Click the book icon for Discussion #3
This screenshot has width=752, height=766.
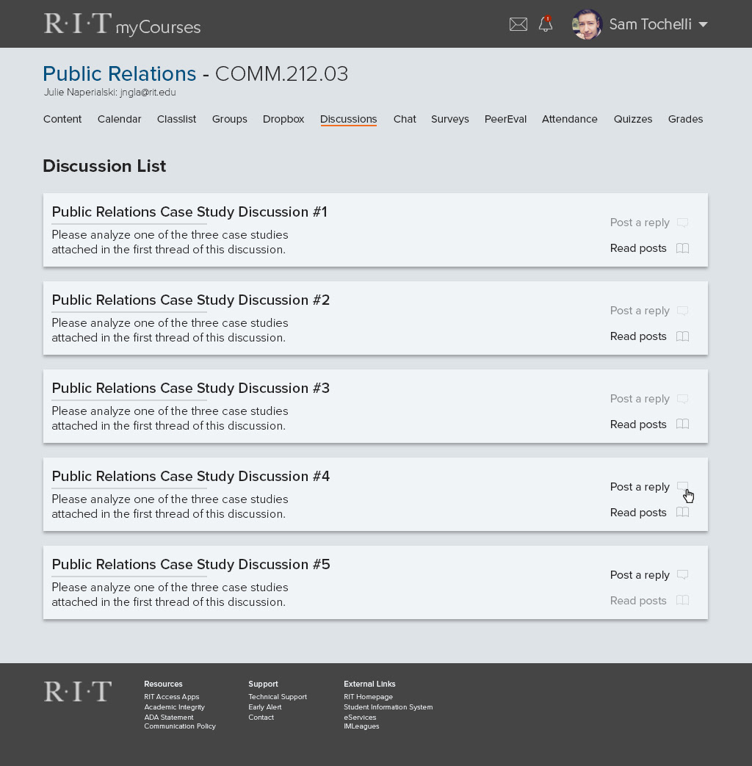tap(683, 424)
